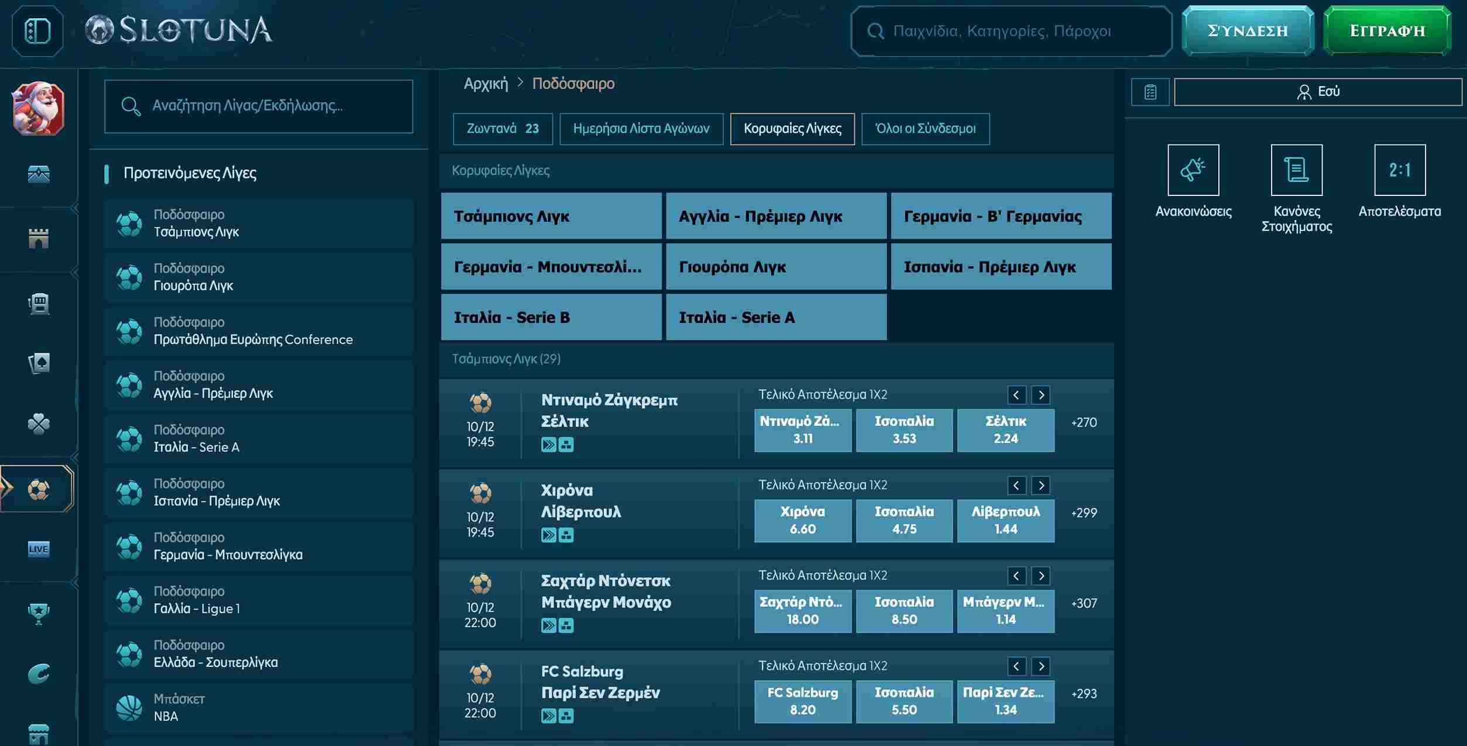Open the Σαχτάρ Ντόνετσκ vs Μπάγερν match
The height and width of the screenshot is (746, 1467).
pos(606,592)
